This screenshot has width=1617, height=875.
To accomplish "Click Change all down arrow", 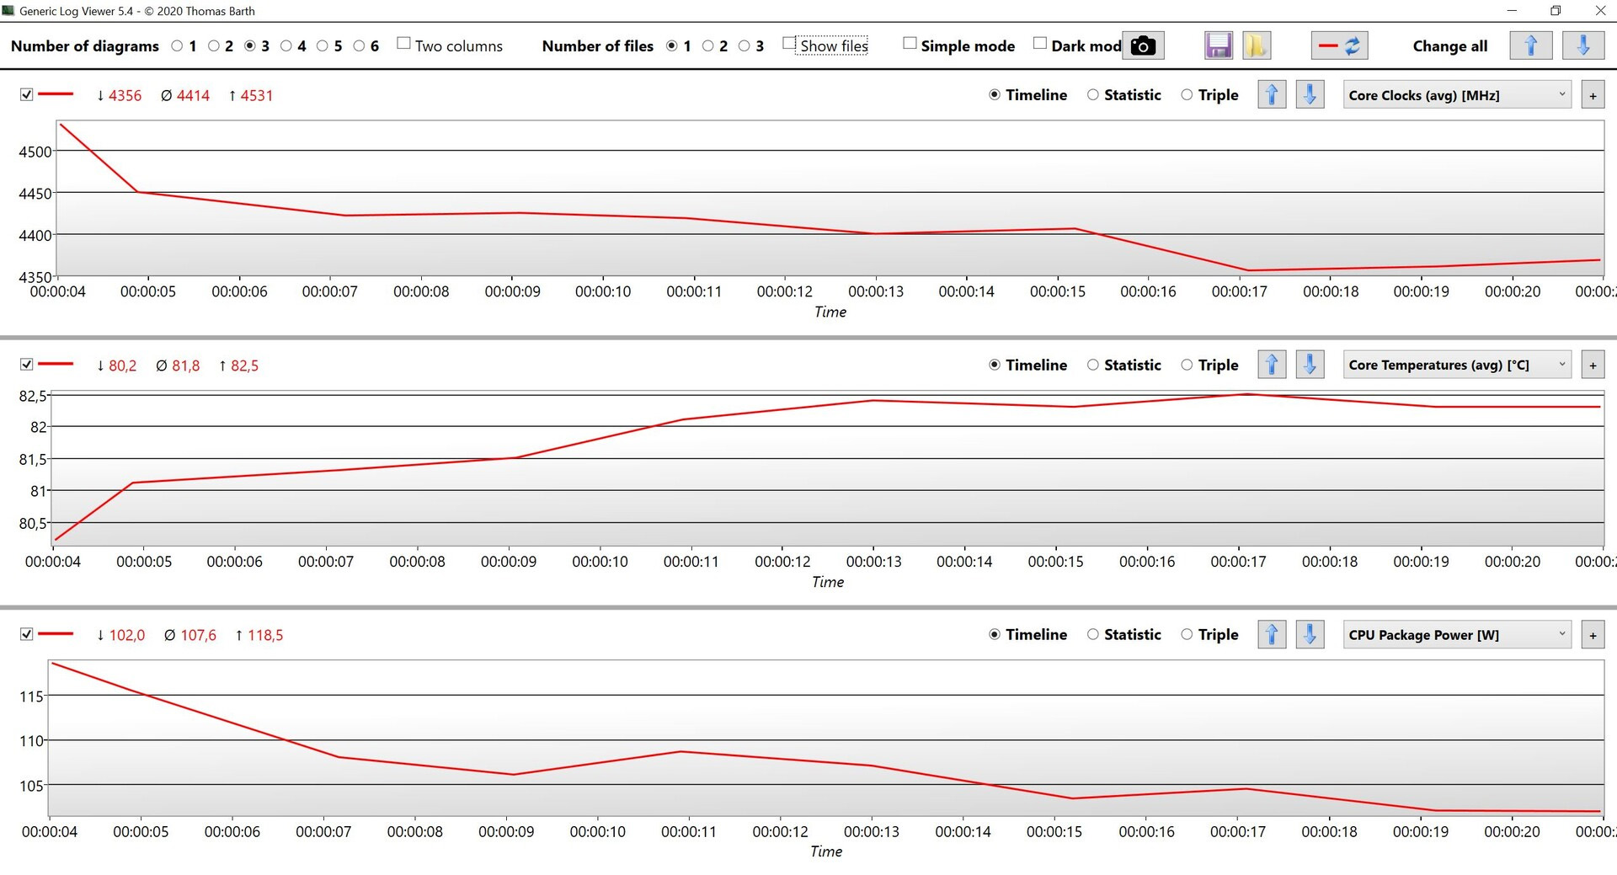I will 1583,45.
